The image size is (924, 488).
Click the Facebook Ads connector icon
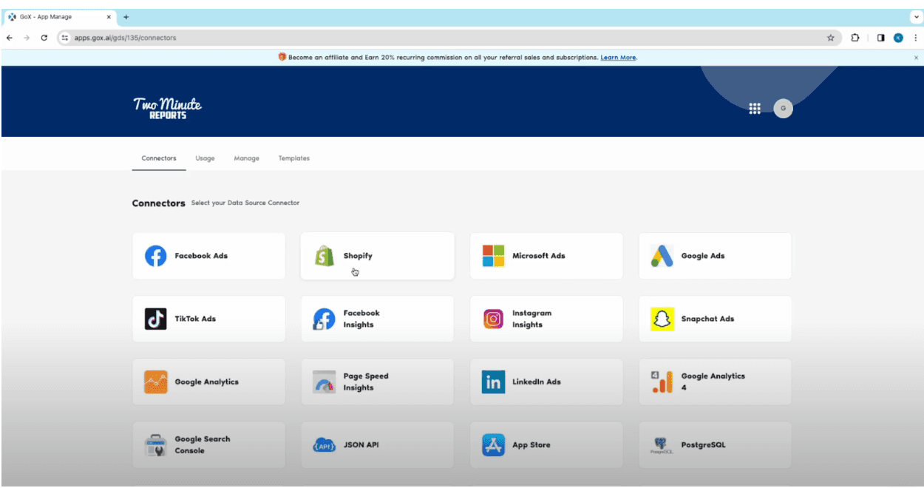155,256
